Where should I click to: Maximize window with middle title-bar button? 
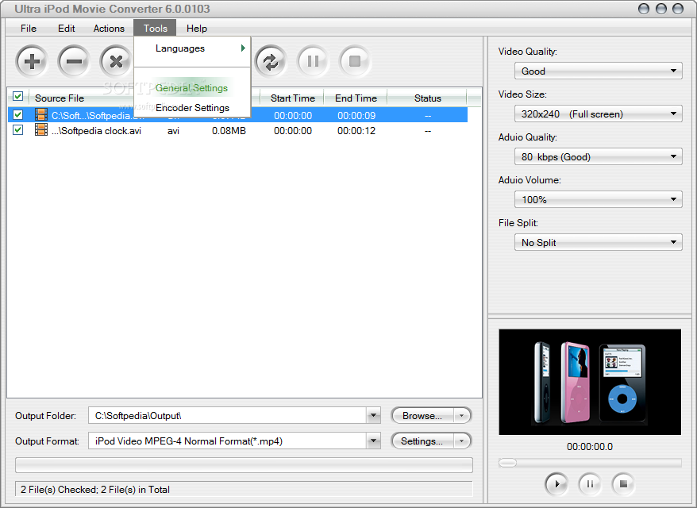pos(661,9)
